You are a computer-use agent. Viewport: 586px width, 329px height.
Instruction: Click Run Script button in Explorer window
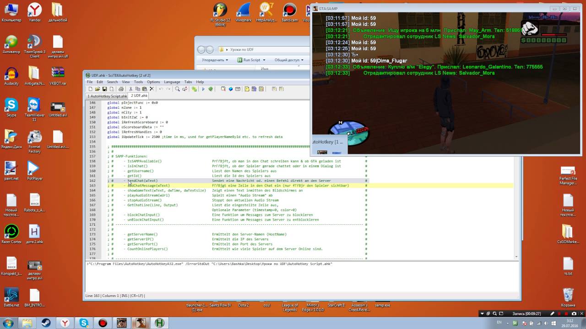tap(249, 60)
